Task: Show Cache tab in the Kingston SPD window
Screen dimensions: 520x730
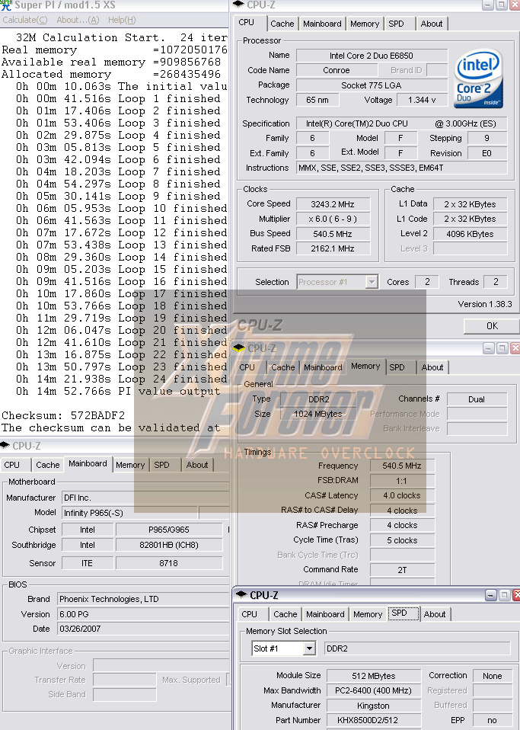Action: (285, 614)
